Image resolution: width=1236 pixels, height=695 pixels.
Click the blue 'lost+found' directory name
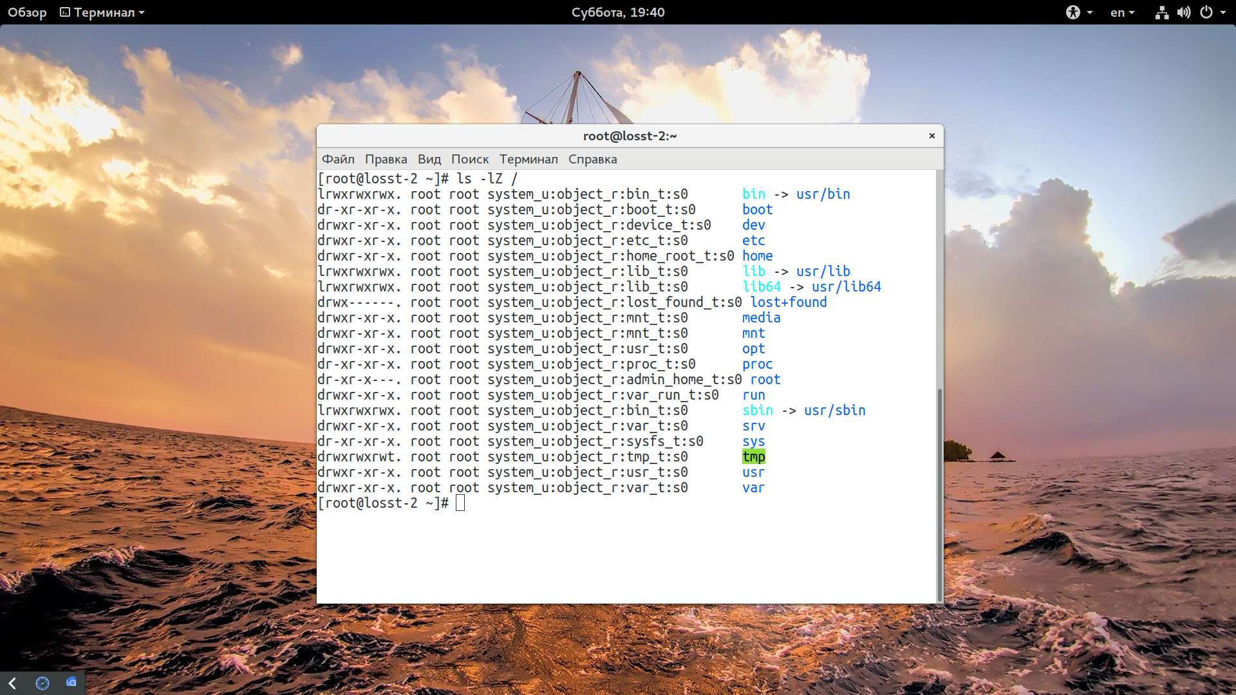pos(789,302)
